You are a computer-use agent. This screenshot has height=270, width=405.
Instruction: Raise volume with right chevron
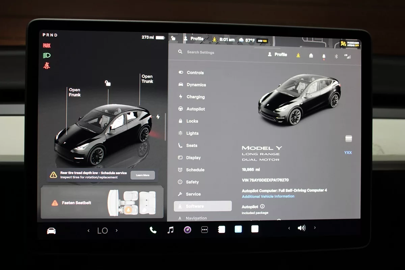point(315,228)
